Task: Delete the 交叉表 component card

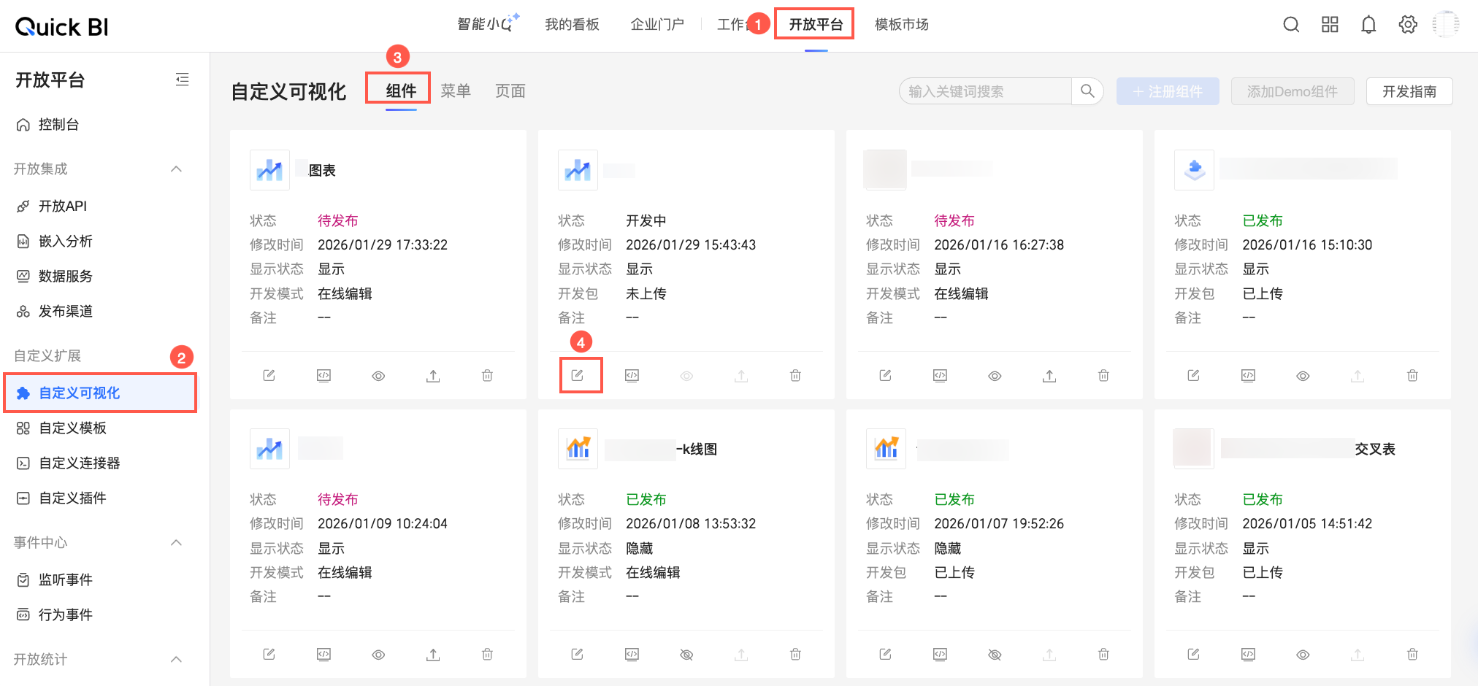Action: point(1412,654)
